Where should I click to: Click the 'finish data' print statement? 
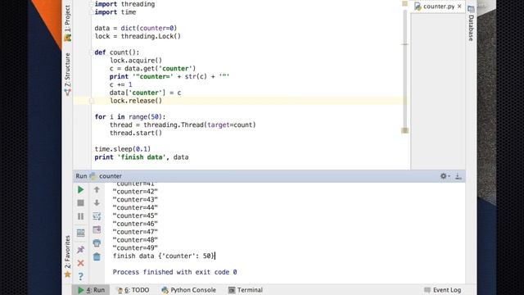click(x=142, y=157)
